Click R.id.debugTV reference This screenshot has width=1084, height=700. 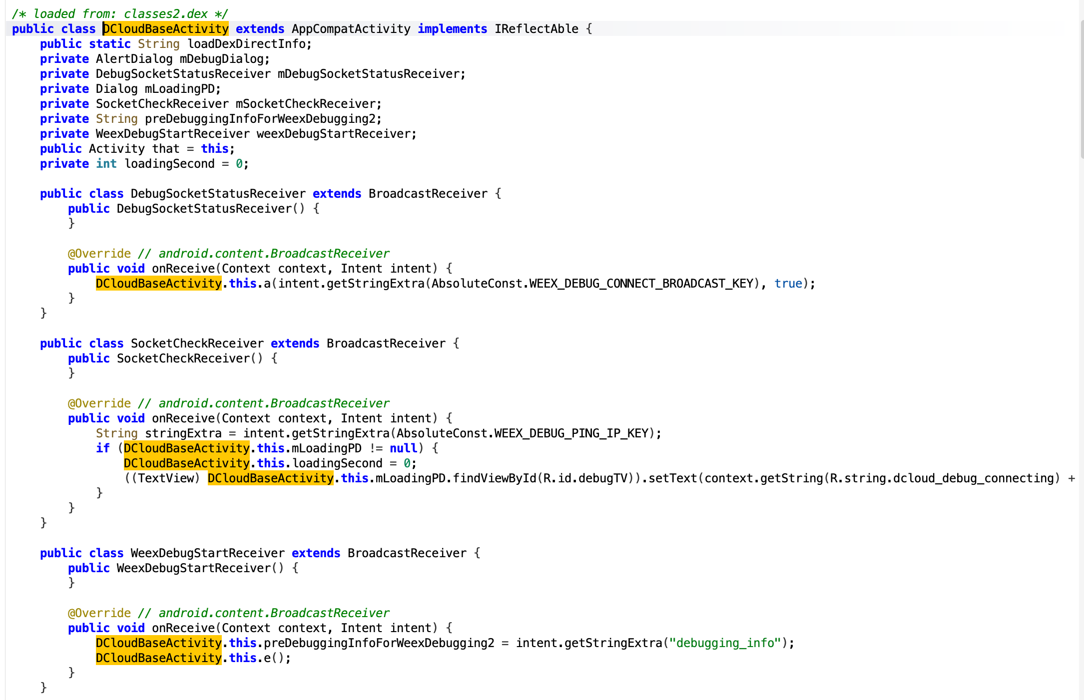pos(585,478)
